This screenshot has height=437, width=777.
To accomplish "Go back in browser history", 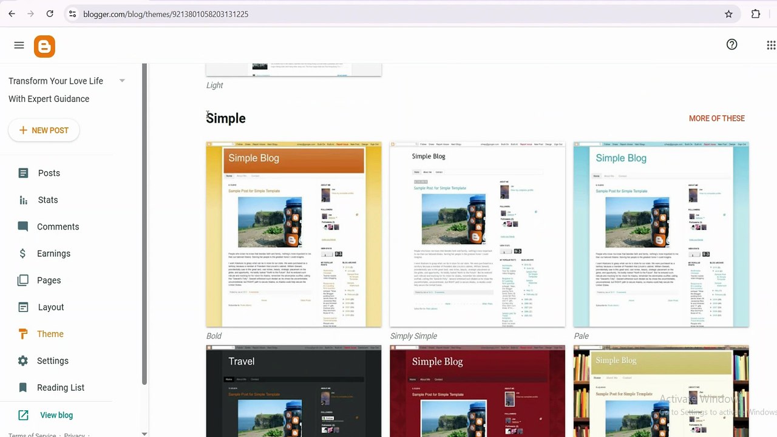I will (12, 14).
